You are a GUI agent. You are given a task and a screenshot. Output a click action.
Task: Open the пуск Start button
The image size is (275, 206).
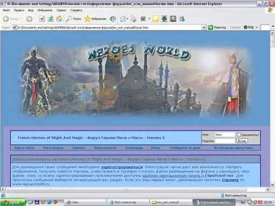pos(12,202)
